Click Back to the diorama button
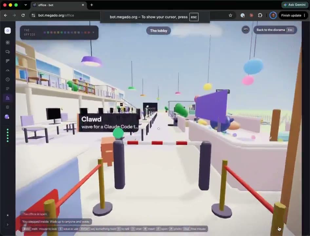This screenshot has height=236, width=310. coord(275,30)
